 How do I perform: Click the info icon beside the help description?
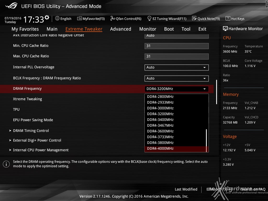(x=6, y=164)
